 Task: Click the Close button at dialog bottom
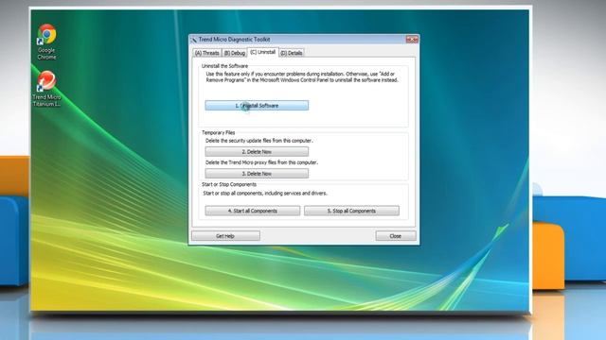tap(396, 236)
